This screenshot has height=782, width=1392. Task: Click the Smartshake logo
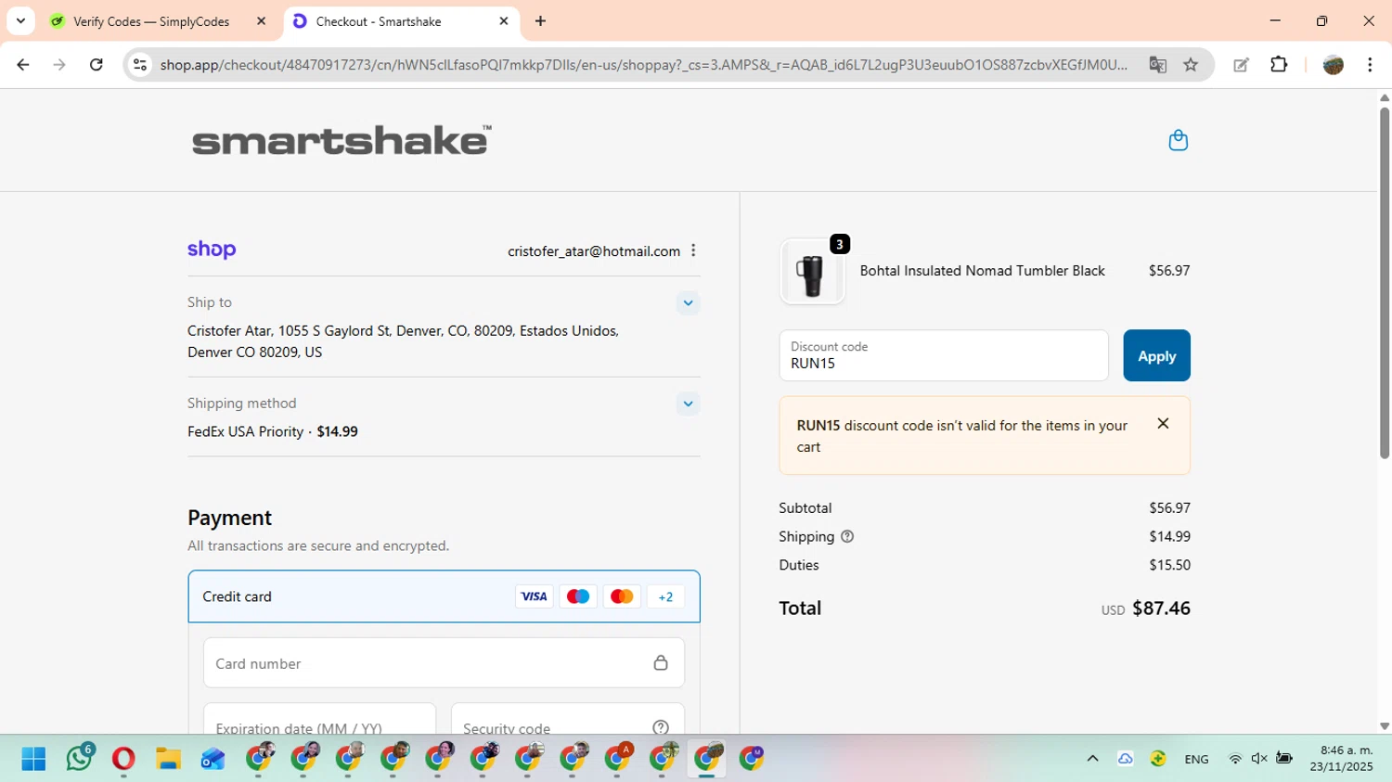(342, 140)
